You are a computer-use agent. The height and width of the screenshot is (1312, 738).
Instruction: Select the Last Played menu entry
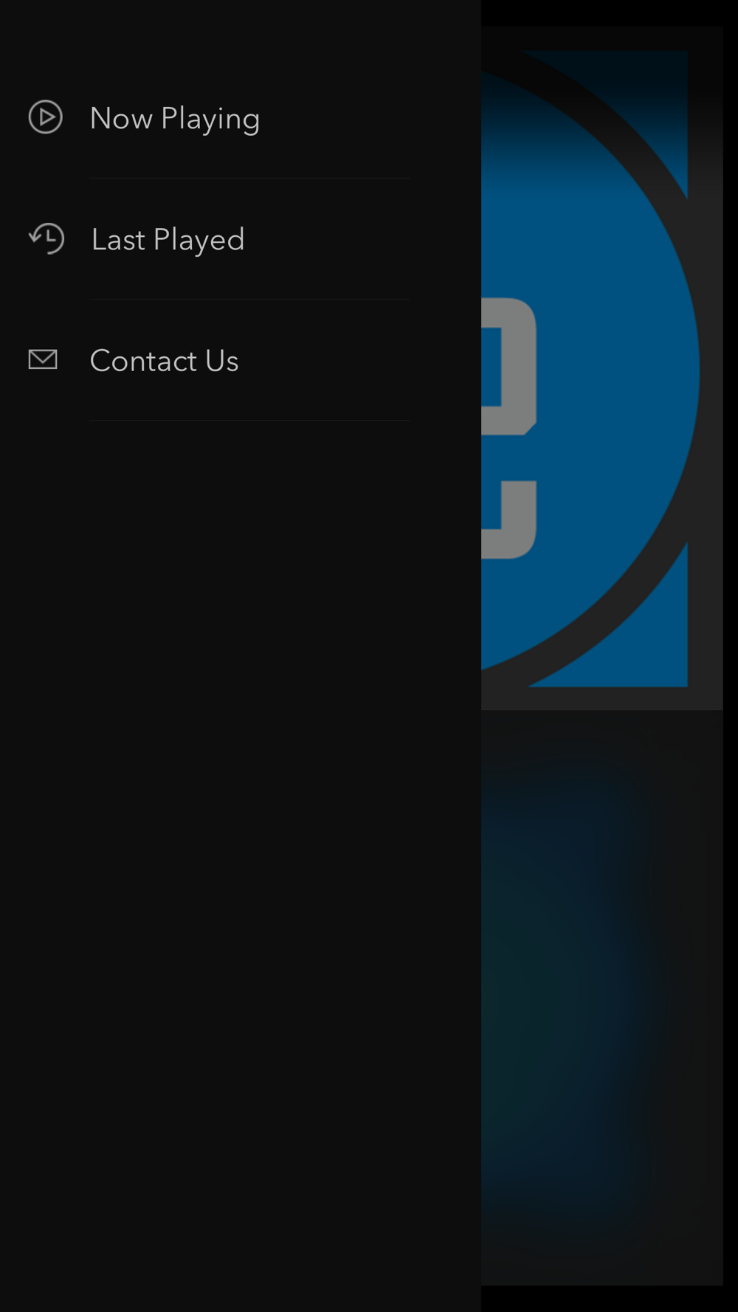click(x=168, y=239)
